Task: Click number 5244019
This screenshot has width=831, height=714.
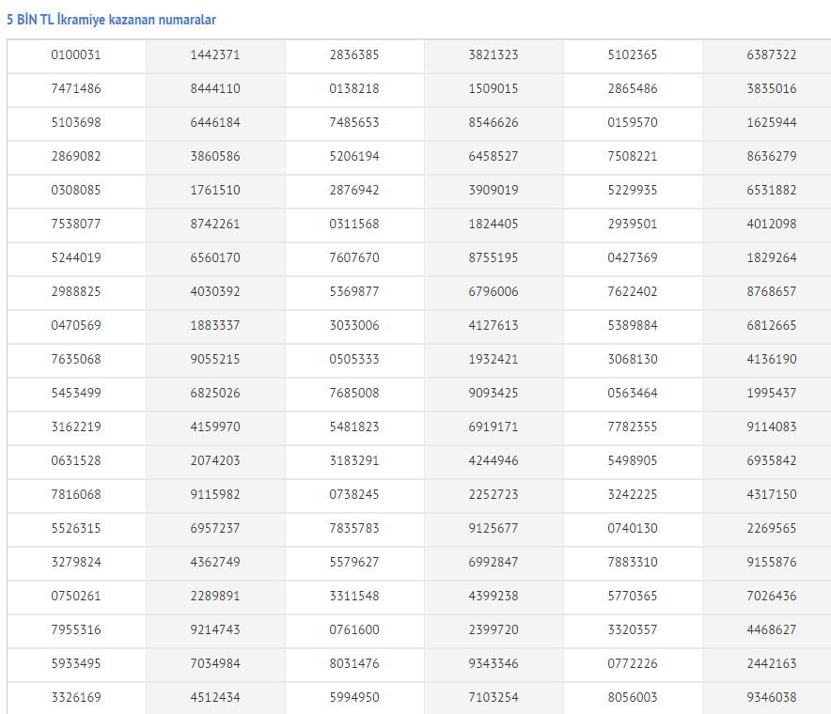Action: pyautogui.click(x=76, y=258)
